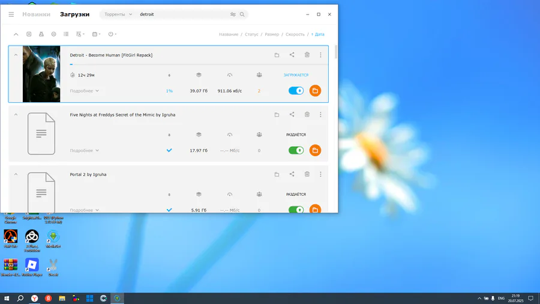Switch to the list view icon

click(x=66, y=34)
